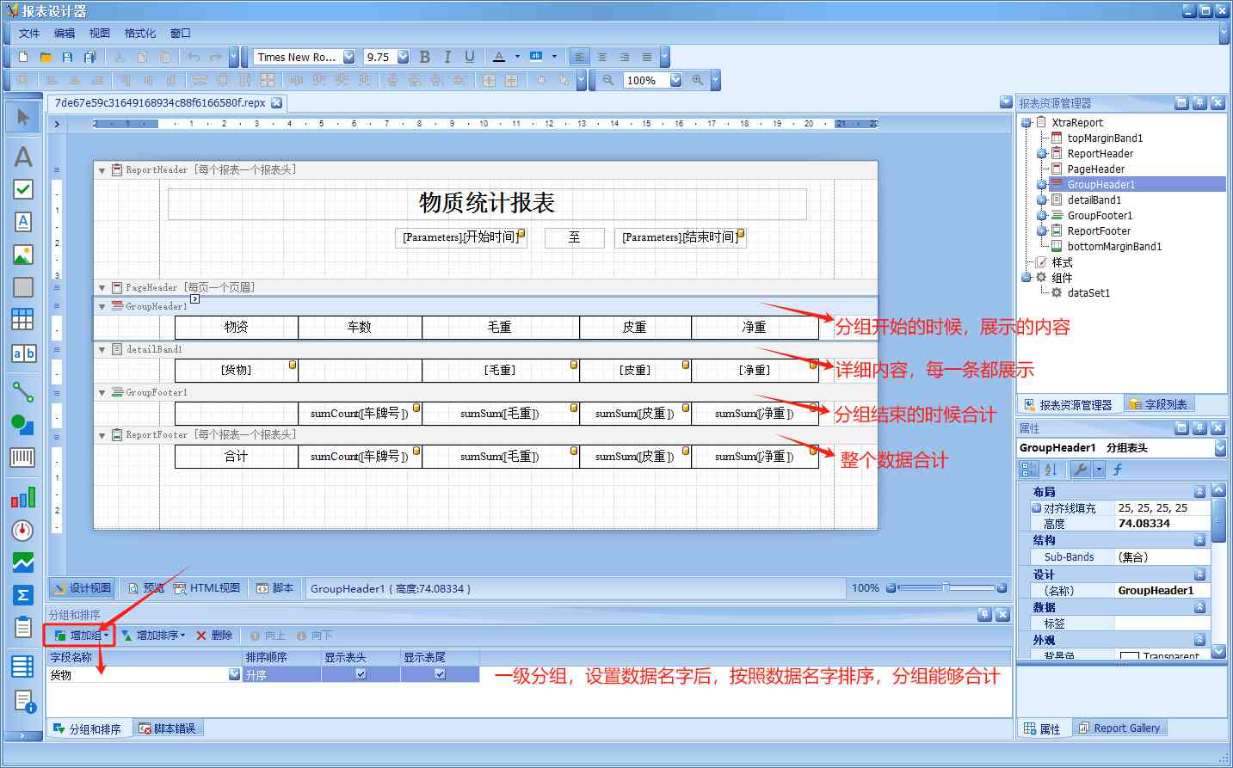This screenshot has width=1233, height=768.
Task: Select the Character Comb tool
Action: 23,353
